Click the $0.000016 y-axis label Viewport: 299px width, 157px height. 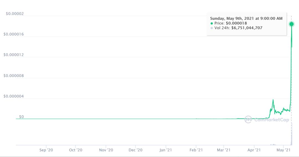pos(14,34)
